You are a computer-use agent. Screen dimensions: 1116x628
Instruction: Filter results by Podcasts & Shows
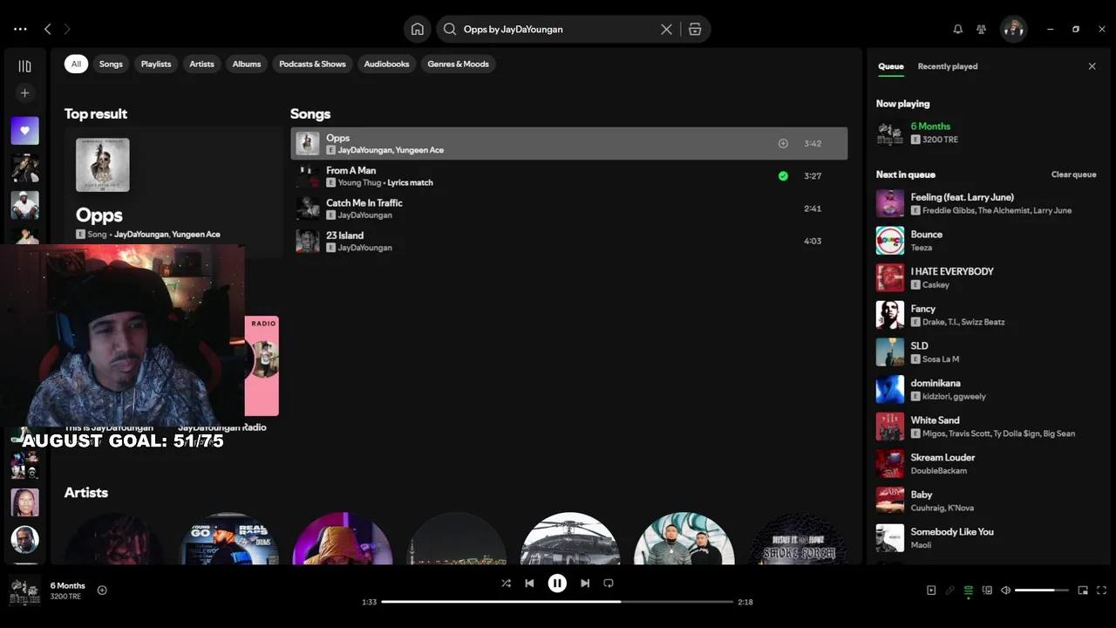point(312,64)
